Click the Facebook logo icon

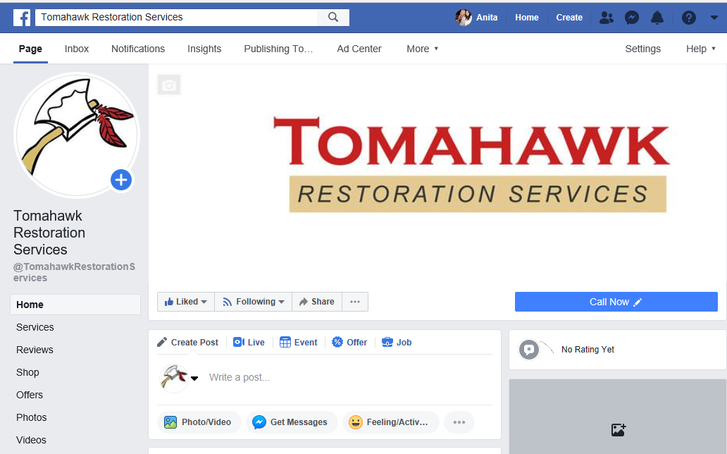22,18
